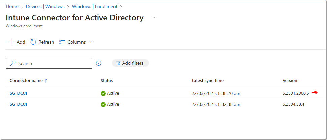Click the Columns list icon

point(62,42)
